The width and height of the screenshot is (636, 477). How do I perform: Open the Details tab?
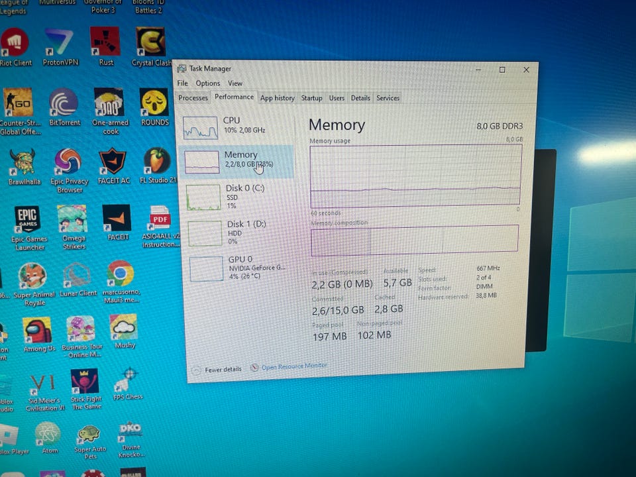point(360,98)
